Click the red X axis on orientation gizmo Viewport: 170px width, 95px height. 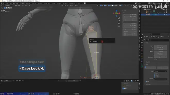tap(119, 13)
